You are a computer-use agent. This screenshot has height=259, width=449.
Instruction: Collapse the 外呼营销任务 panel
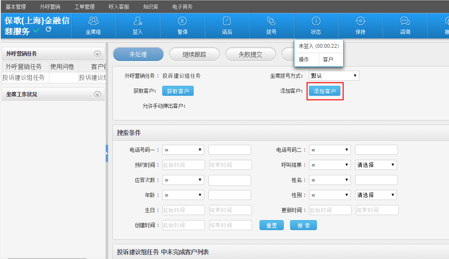coord(97,54)
